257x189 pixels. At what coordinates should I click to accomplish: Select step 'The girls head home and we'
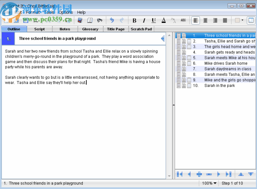pos(230,47)
